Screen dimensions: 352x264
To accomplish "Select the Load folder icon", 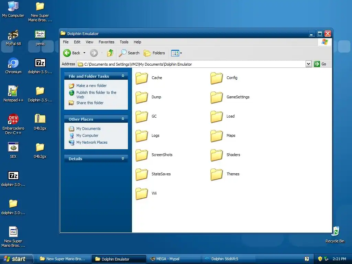I will 217,117.
